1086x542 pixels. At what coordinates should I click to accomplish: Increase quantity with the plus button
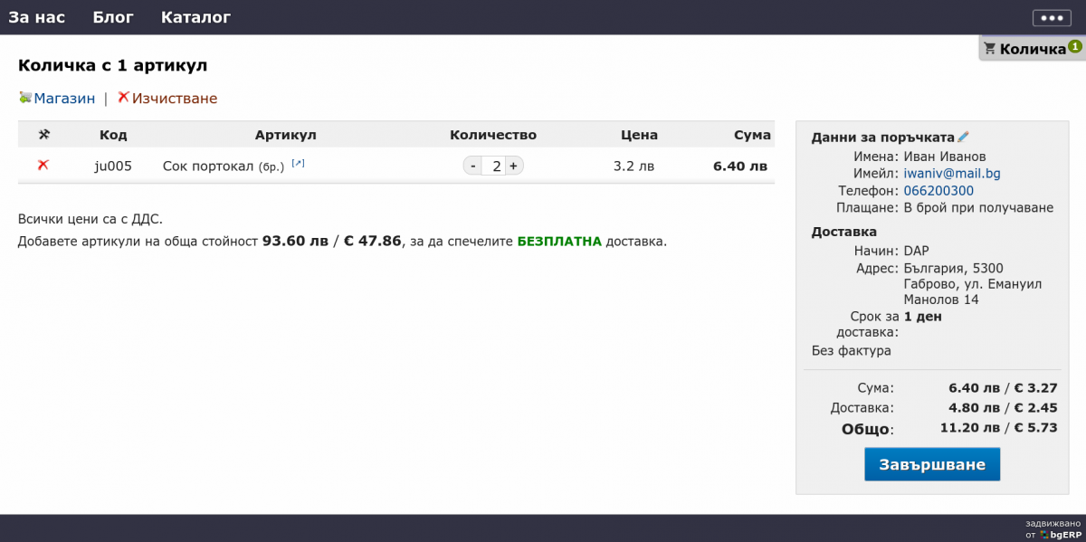click(513, 166)
